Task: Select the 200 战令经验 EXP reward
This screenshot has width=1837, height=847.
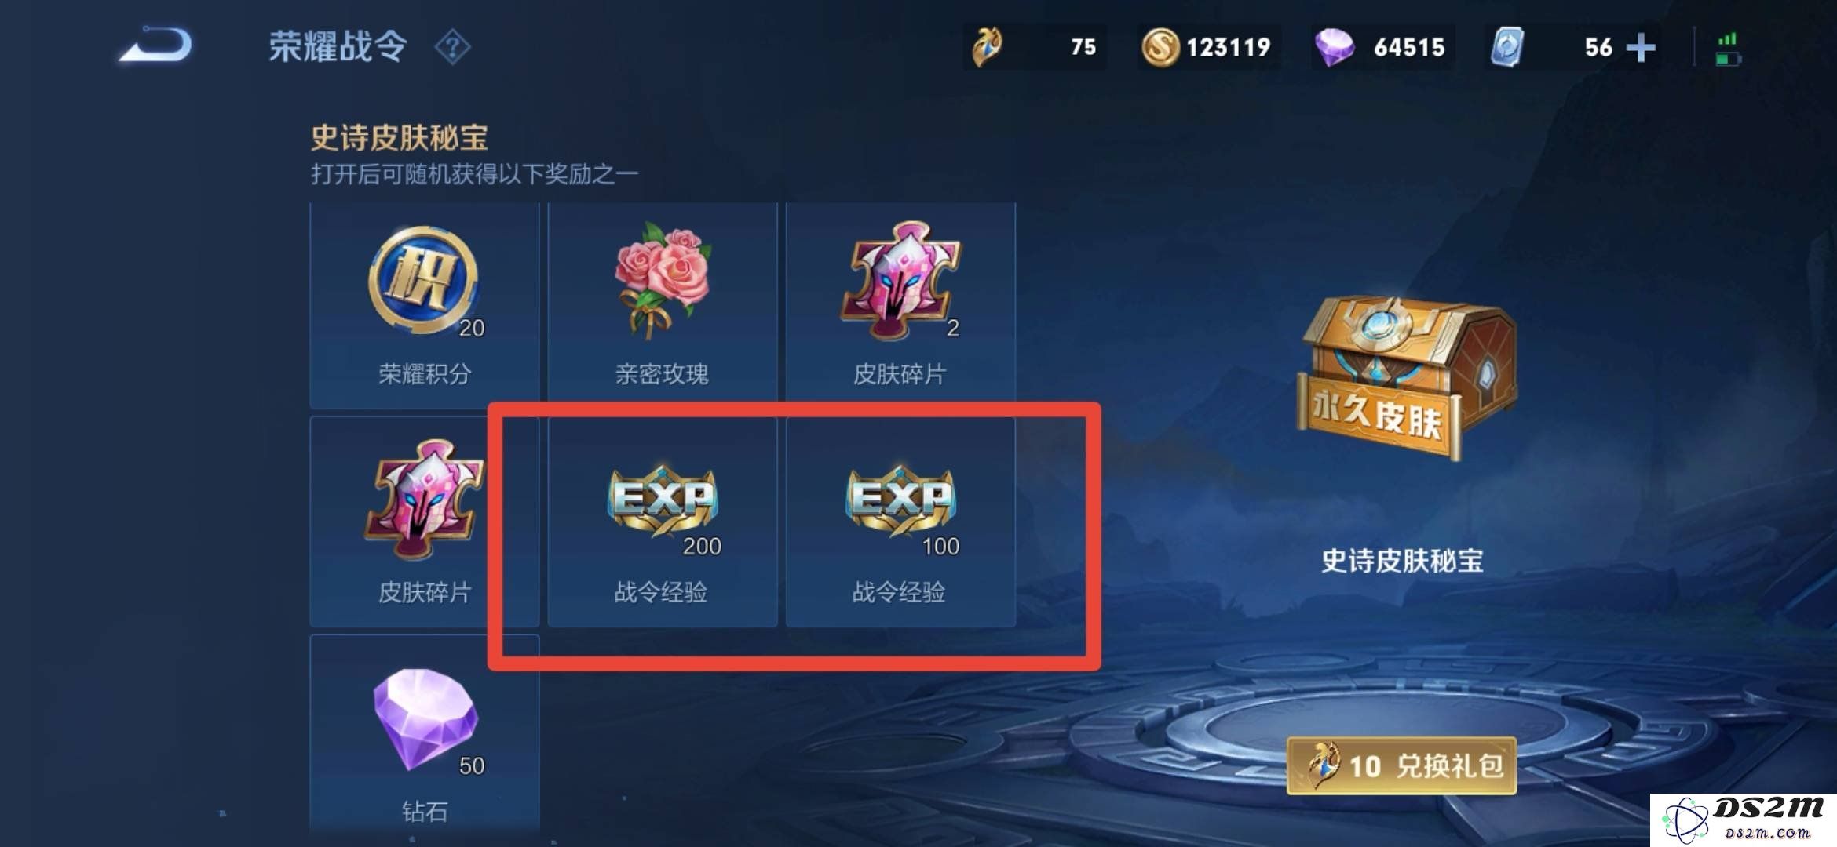Action: coord(663,522)
